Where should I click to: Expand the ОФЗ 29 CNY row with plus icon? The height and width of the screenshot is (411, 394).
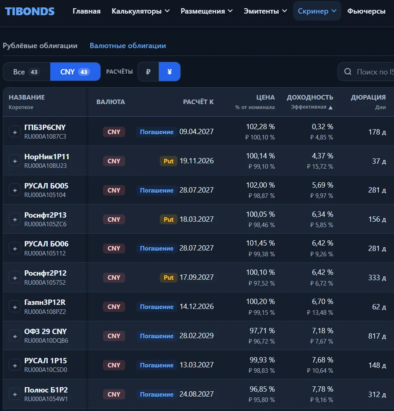pos(15,336)
